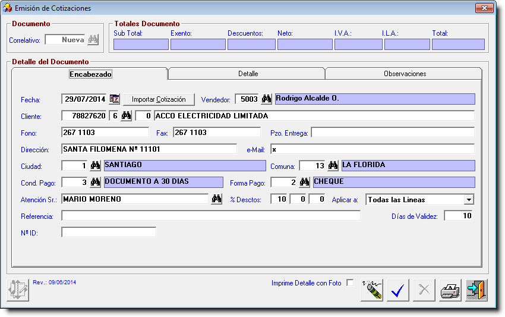Click the grey X cancel icon
The image size is (505, 317).
(424, 290)
